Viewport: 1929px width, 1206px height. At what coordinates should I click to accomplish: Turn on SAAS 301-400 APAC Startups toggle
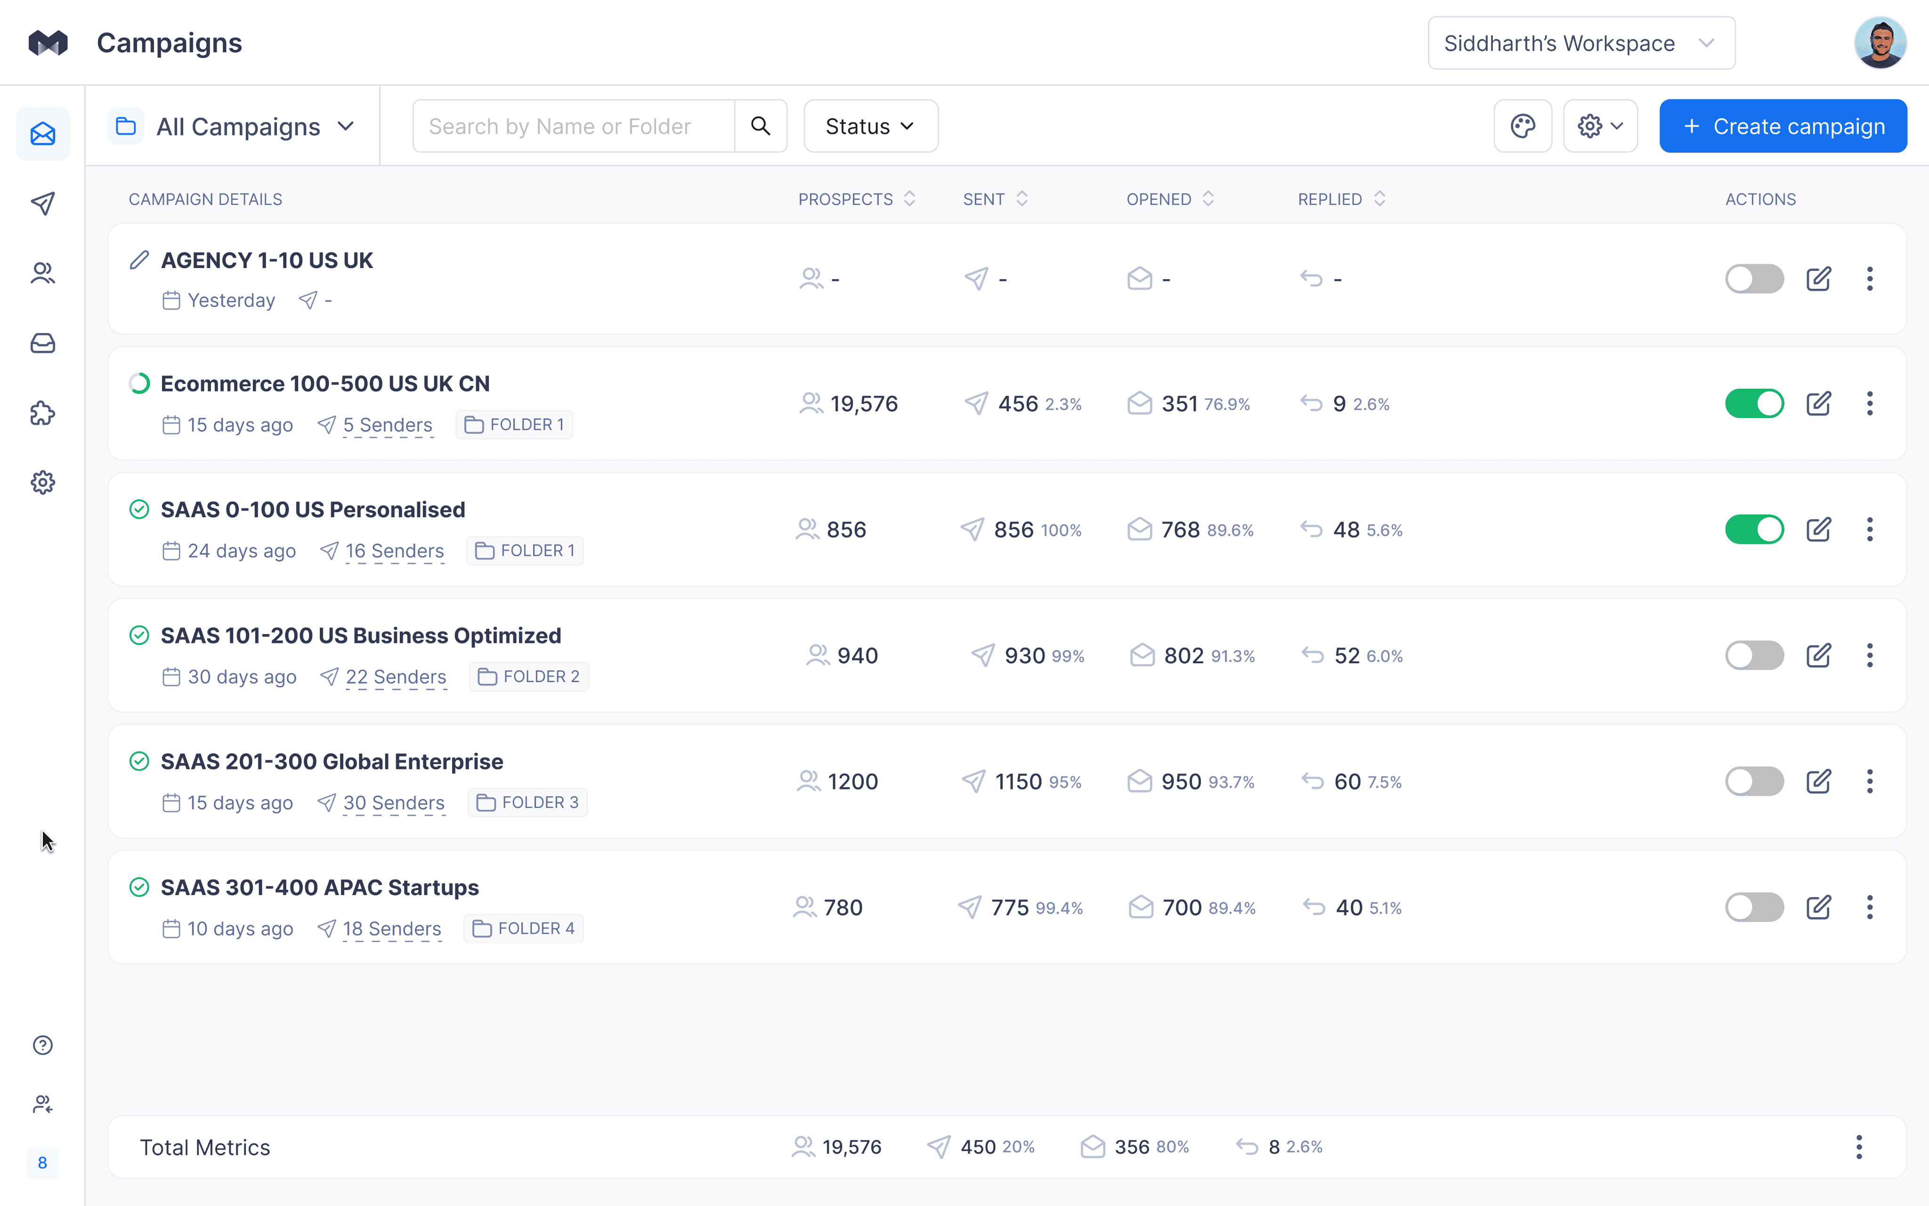click(x=1754, y=908)
